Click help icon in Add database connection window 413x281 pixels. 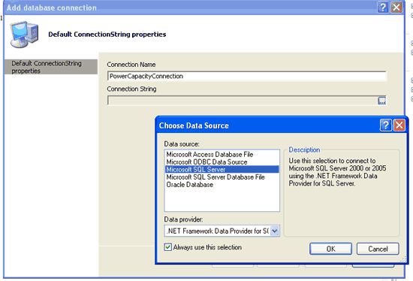tap(383, 7)
